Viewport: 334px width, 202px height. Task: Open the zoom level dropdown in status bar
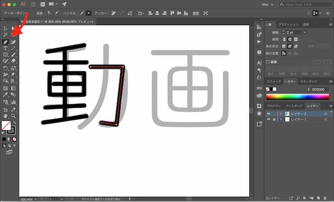tap(35, 199)
